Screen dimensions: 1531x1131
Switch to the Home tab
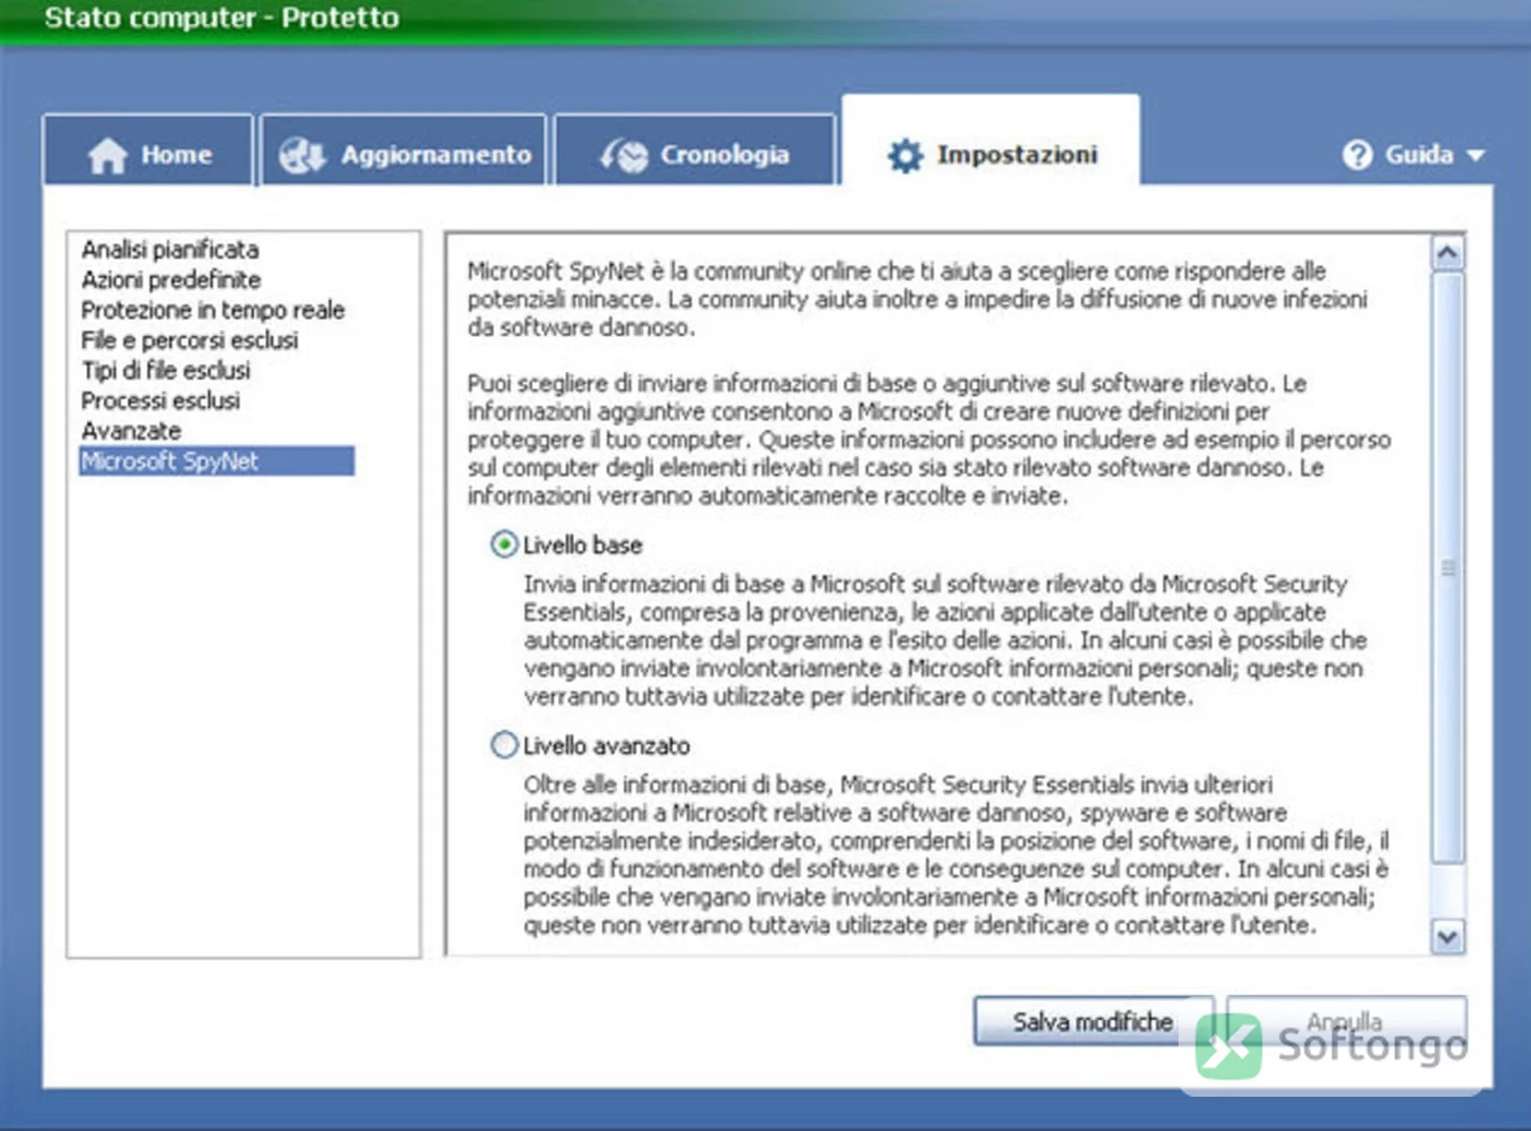[148, 151]
